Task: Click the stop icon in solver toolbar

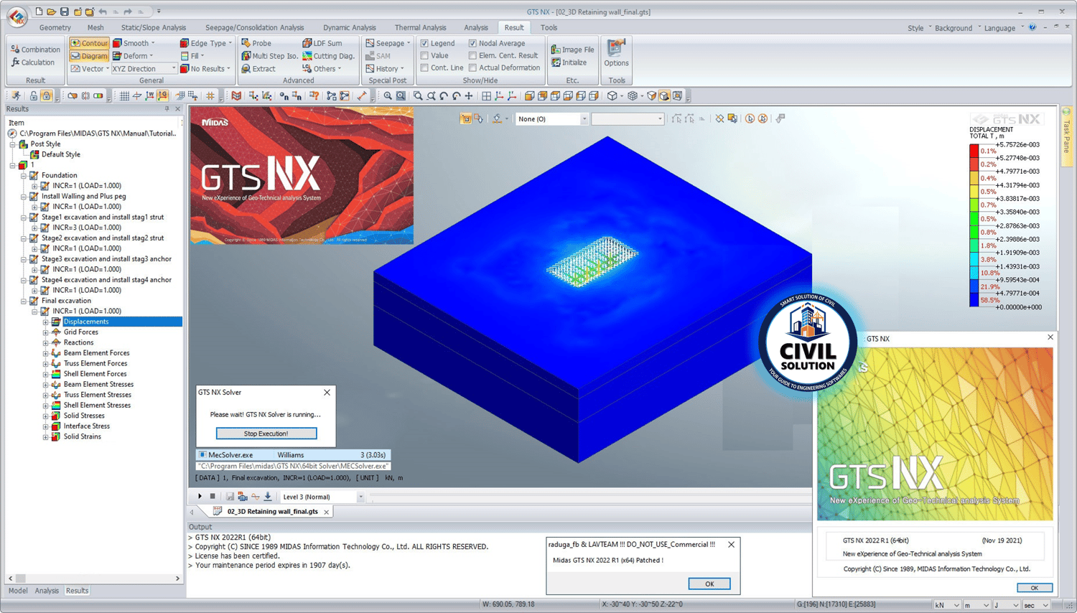Action: tap(213, 497)
